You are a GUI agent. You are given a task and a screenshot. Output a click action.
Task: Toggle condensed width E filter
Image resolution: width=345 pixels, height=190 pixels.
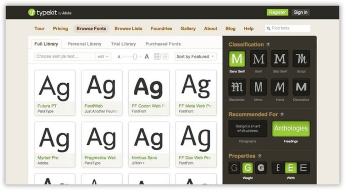(278, 168)
